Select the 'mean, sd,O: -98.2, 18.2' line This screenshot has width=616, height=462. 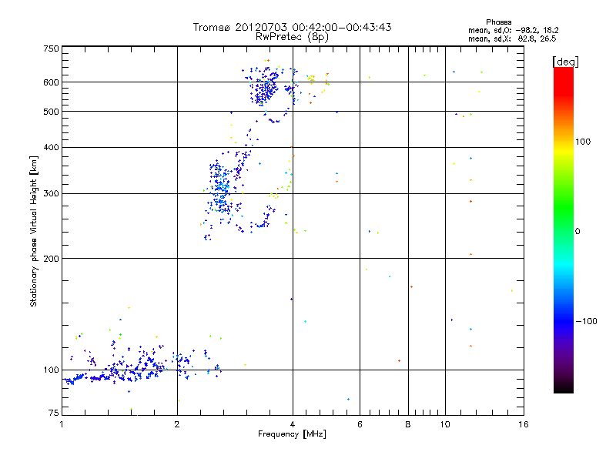click(x=514, y=30)
